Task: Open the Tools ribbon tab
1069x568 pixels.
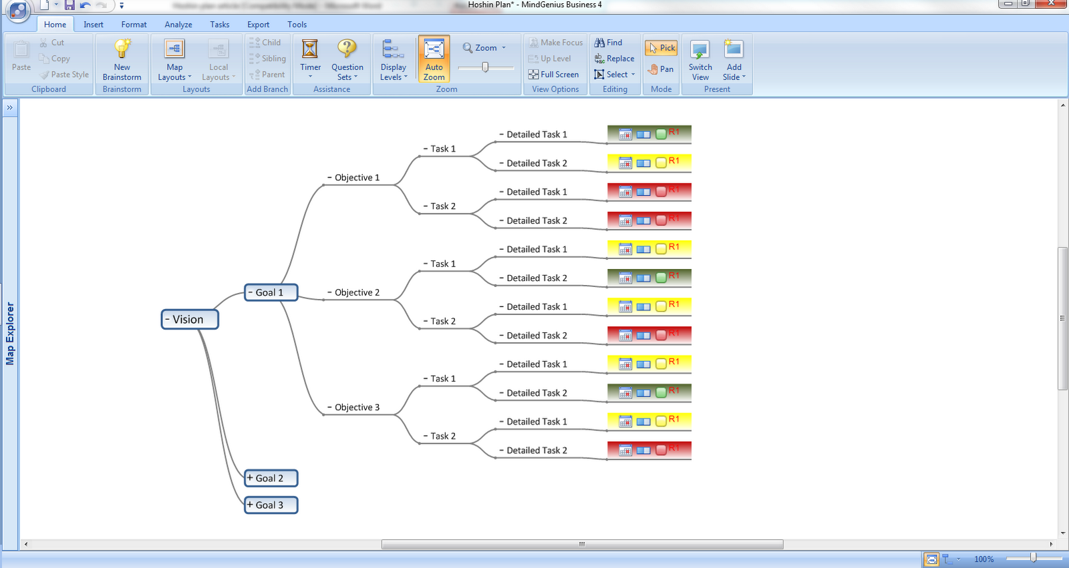Action: click(x=297, y=25)
